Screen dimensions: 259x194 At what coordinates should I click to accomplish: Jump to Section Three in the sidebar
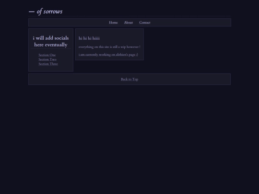(48, 64)
